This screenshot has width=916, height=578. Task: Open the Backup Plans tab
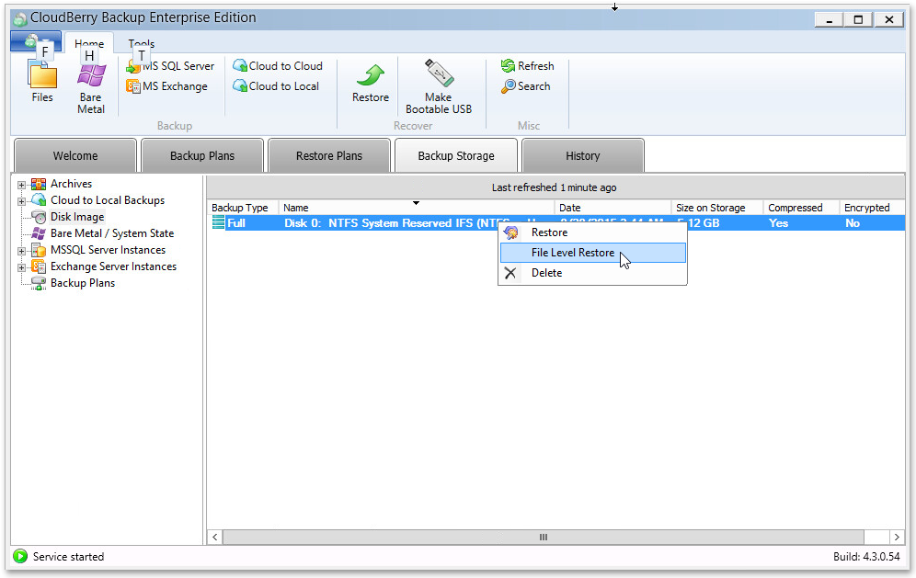click(x=202, y=156)
